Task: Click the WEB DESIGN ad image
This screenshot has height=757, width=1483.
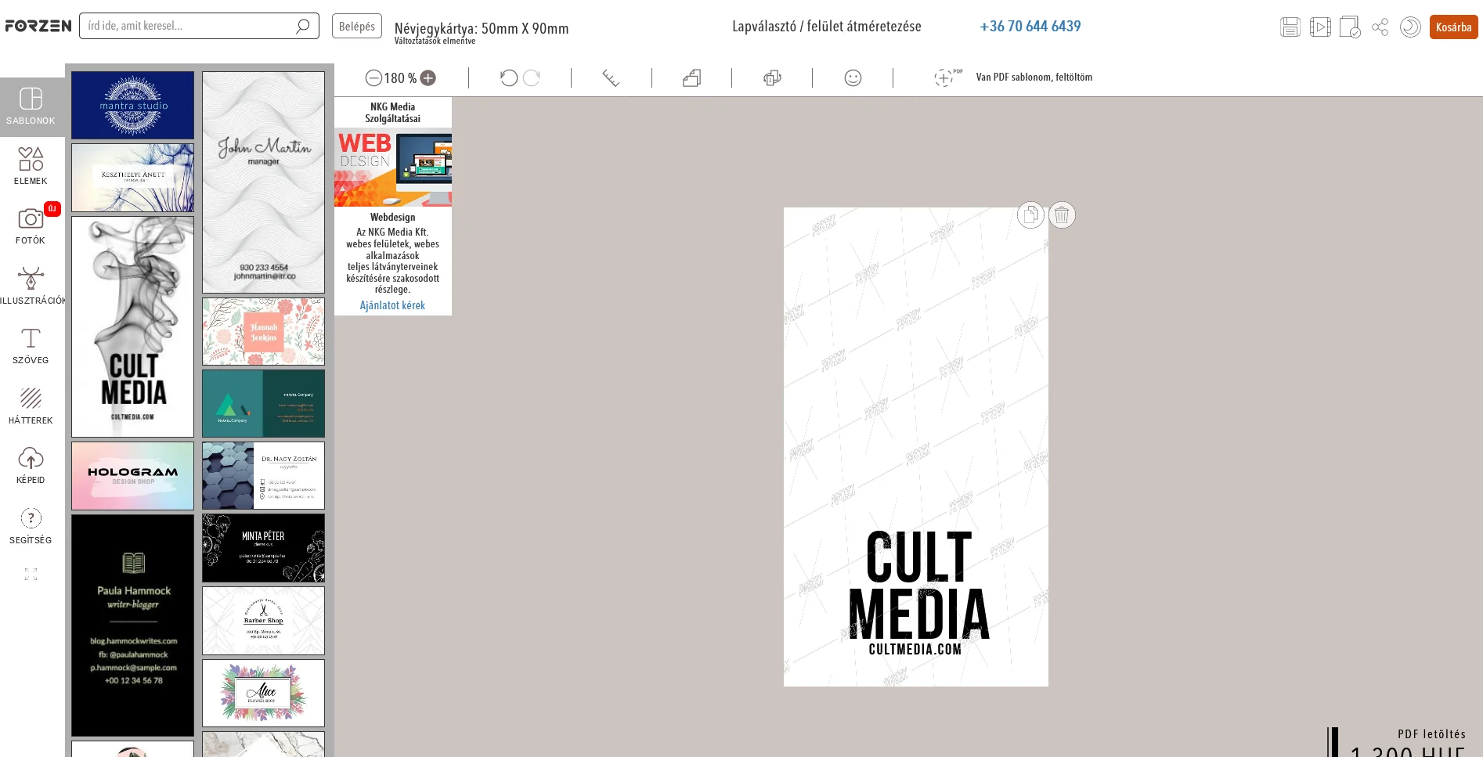Action: coord(393,168)
